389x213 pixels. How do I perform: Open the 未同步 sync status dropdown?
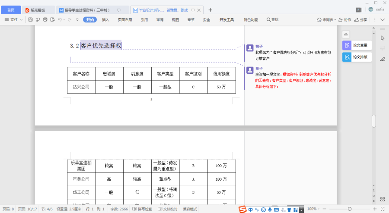326,20
